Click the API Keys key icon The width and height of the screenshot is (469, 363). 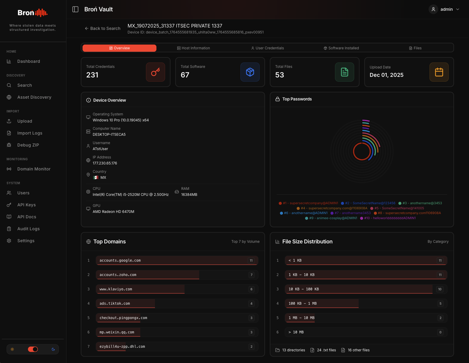9,205
